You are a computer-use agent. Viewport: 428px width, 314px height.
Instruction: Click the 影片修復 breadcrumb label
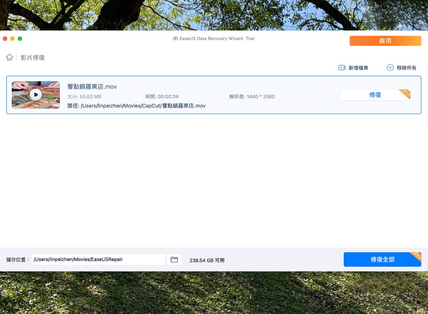(x=32, y=57)
